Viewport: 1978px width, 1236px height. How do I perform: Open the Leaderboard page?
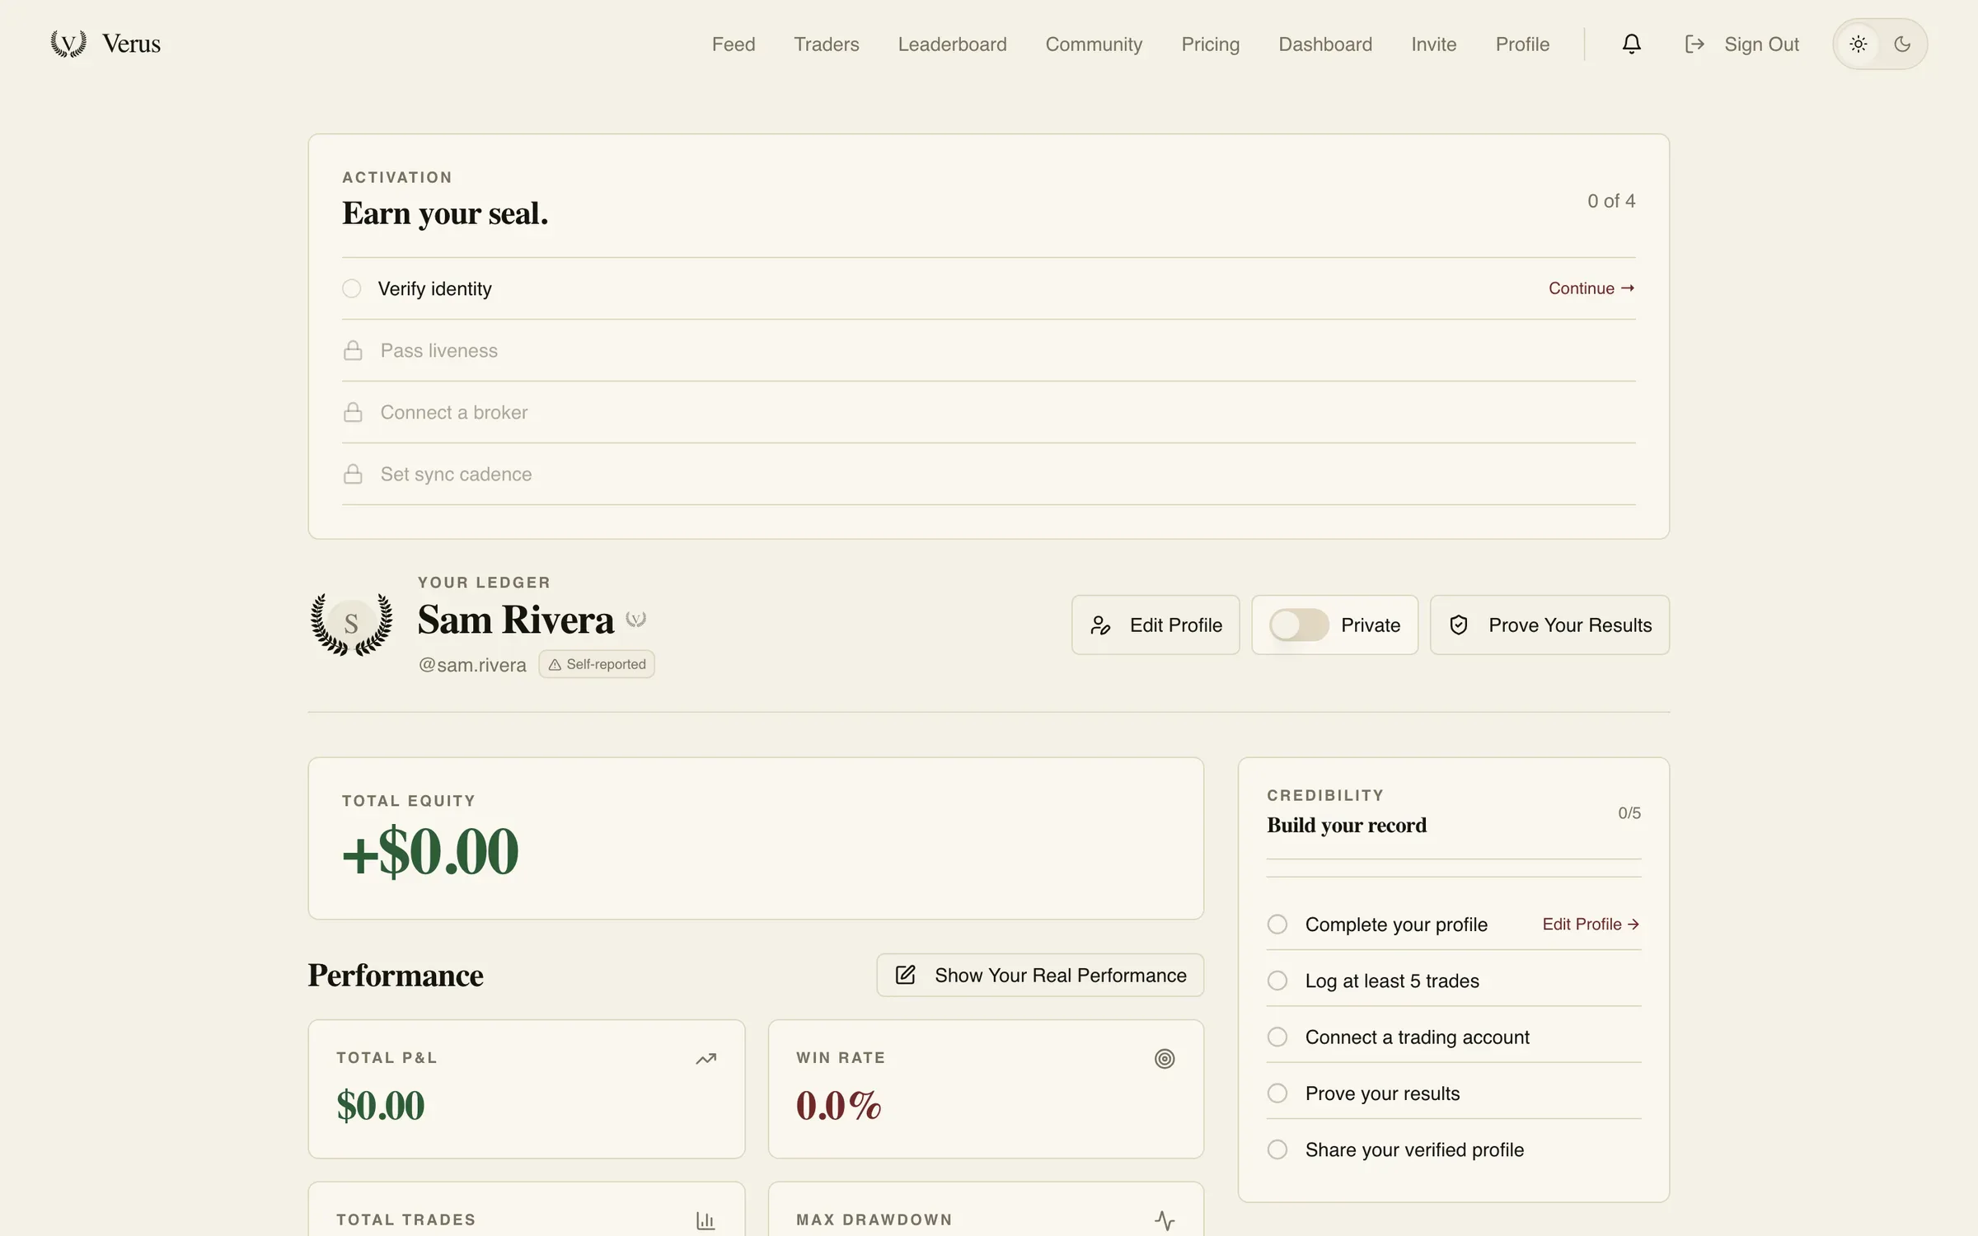[952, 44]
